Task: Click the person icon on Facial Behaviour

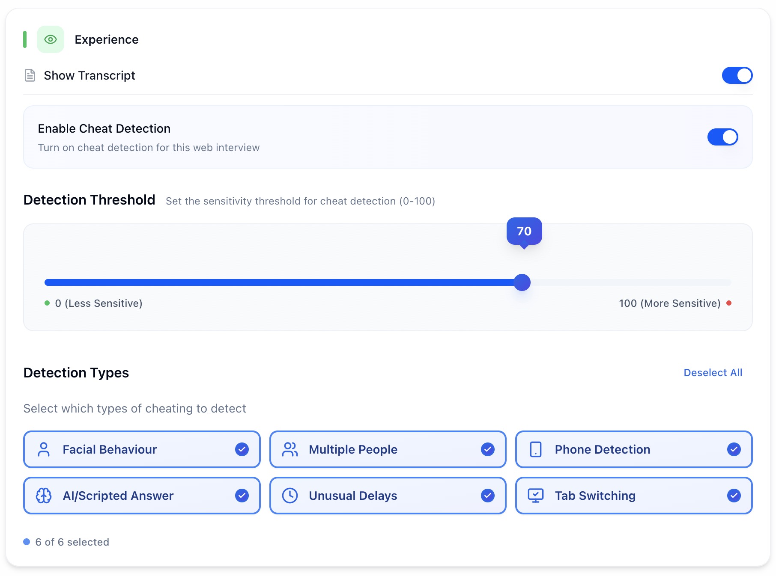Action: (44, 449)
